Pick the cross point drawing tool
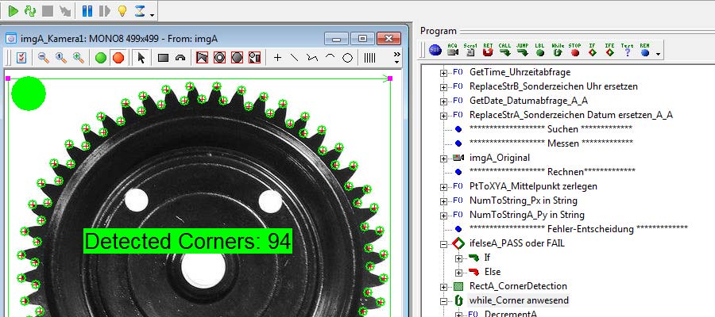The width and height of the screenshot is (715, 317). (277, 58)
